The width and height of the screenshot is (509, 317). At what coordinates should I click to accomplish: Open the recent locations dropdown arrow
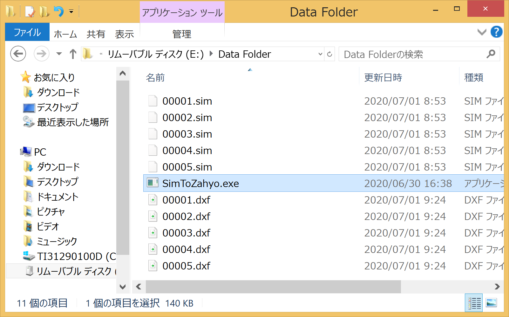[x=59, y=54]
